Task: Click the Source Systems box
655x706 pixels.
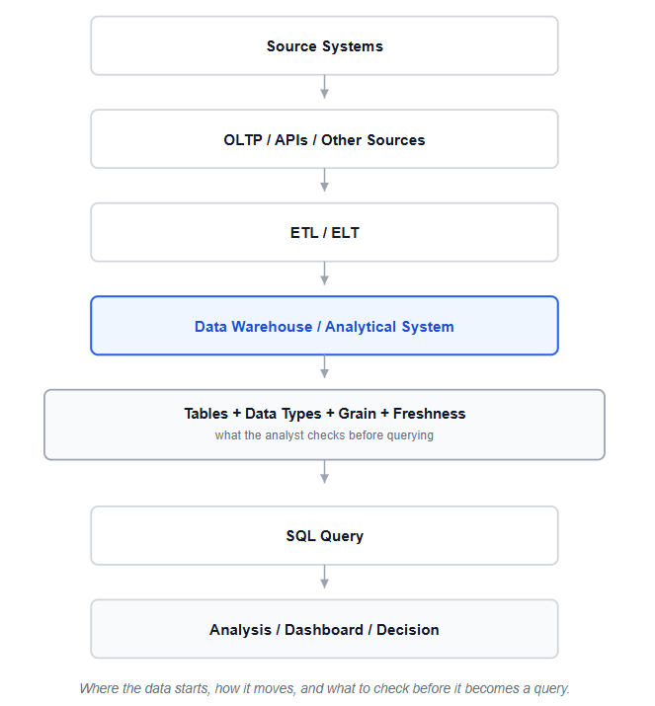Action: point(324,45)
